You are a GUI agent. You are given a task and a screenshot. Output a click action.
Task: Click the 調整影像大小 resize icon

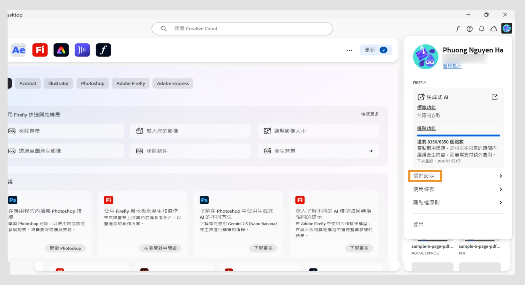[x=267, y=131]
